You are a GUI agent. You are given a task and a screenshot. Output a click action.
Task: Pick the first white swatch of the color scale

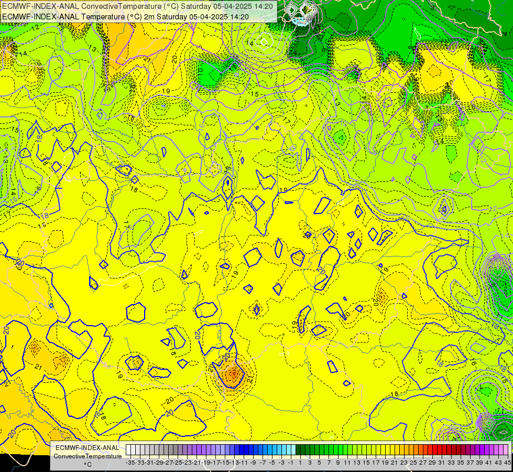click(128, 449)
